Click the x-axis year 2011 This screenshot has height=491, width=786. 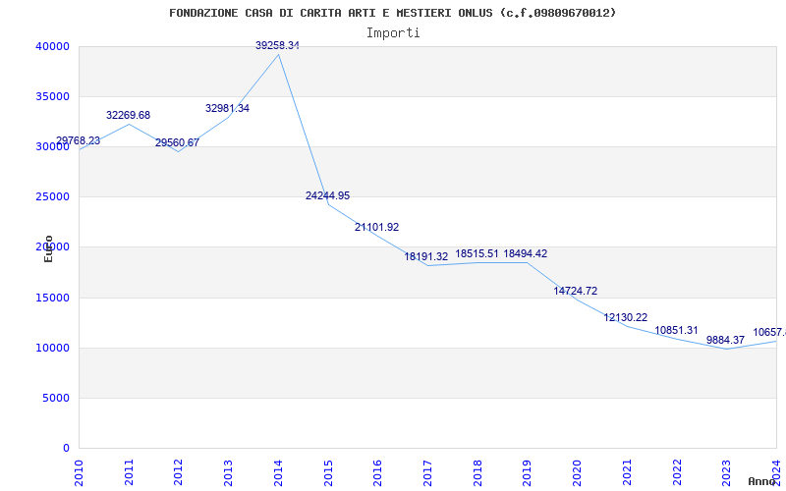pyautogui.click(x=129, y=473)
